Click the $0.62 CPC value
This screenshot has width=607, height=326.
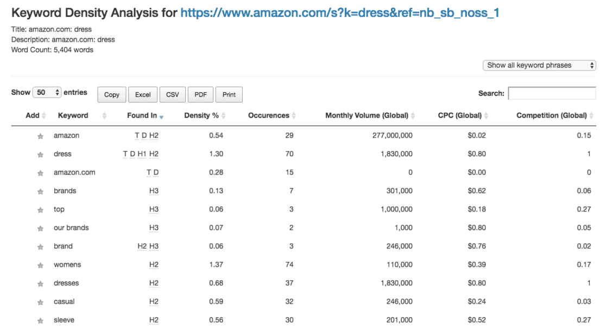pos(477,190)
